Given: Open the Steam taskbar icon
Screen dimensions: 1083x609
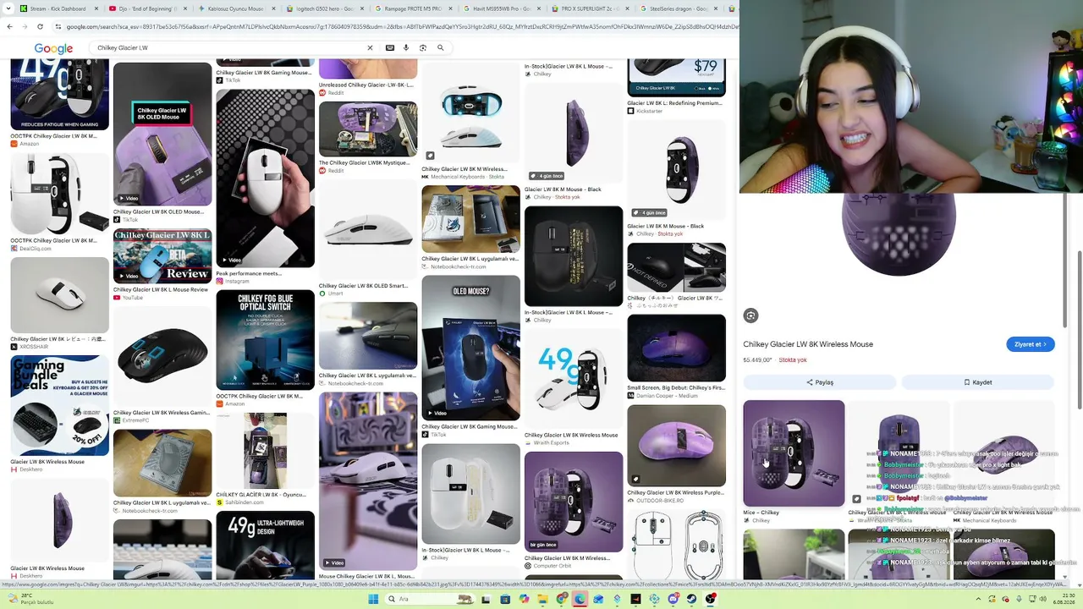Looking at the screenshot, I should [692, 599].
